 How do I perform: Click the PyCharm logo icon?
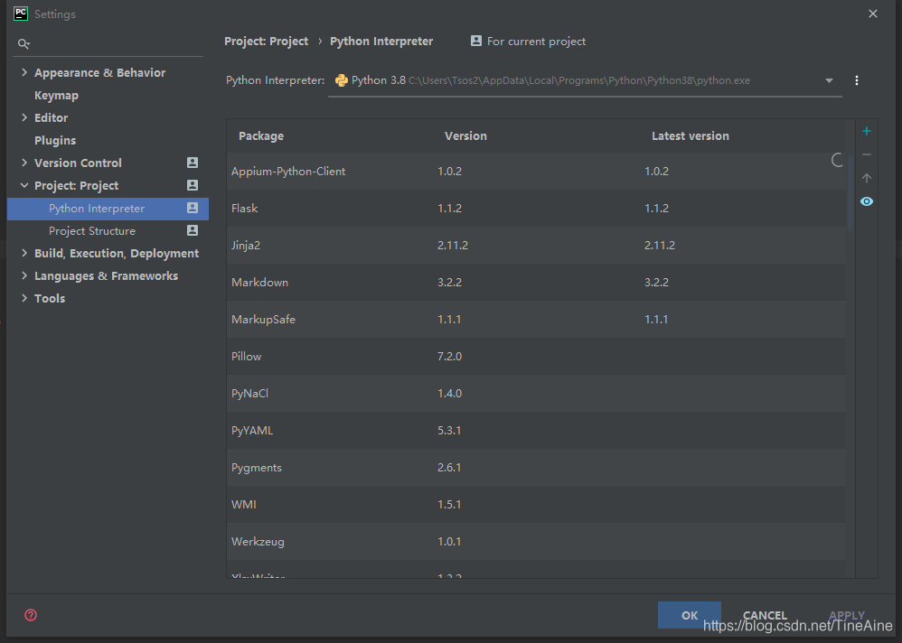(21, 14)
